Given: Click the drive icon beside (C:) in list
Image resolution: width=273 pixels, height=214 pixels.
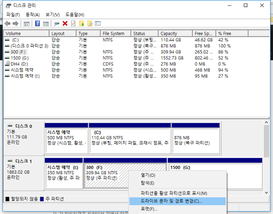Looking at the screenshot, I should 7,40.
